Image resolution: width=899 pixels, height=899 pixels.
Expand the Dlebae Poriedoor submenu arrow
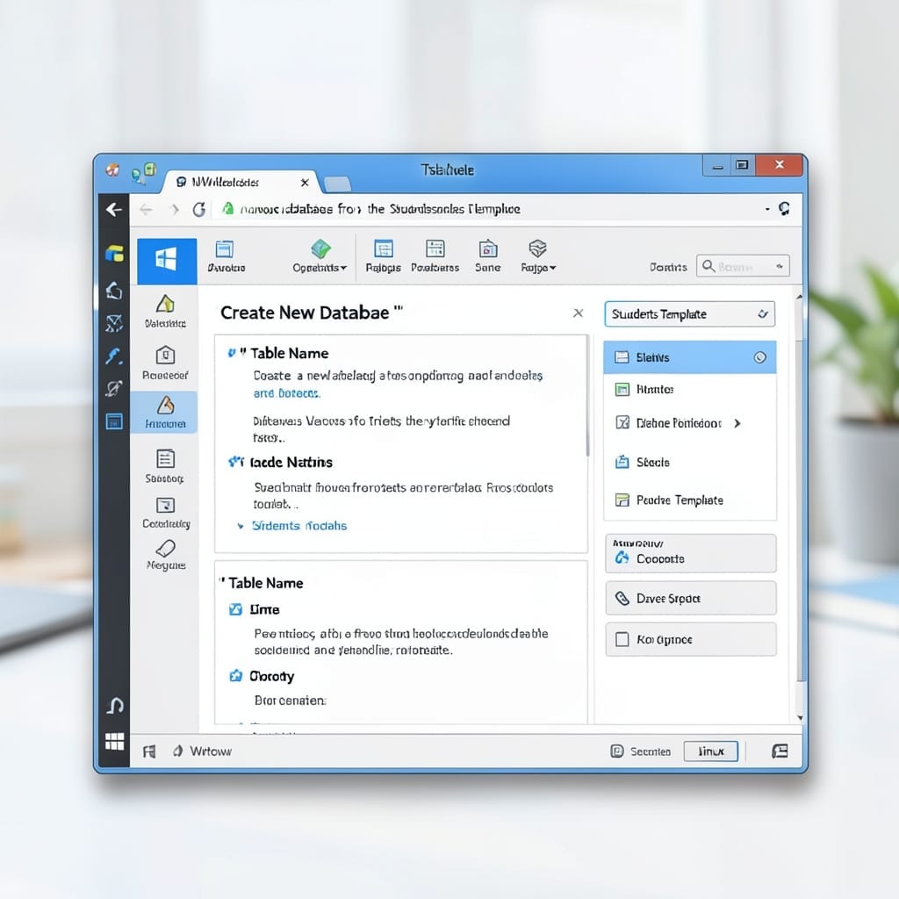pyautogui.click(x=737, y=423)
